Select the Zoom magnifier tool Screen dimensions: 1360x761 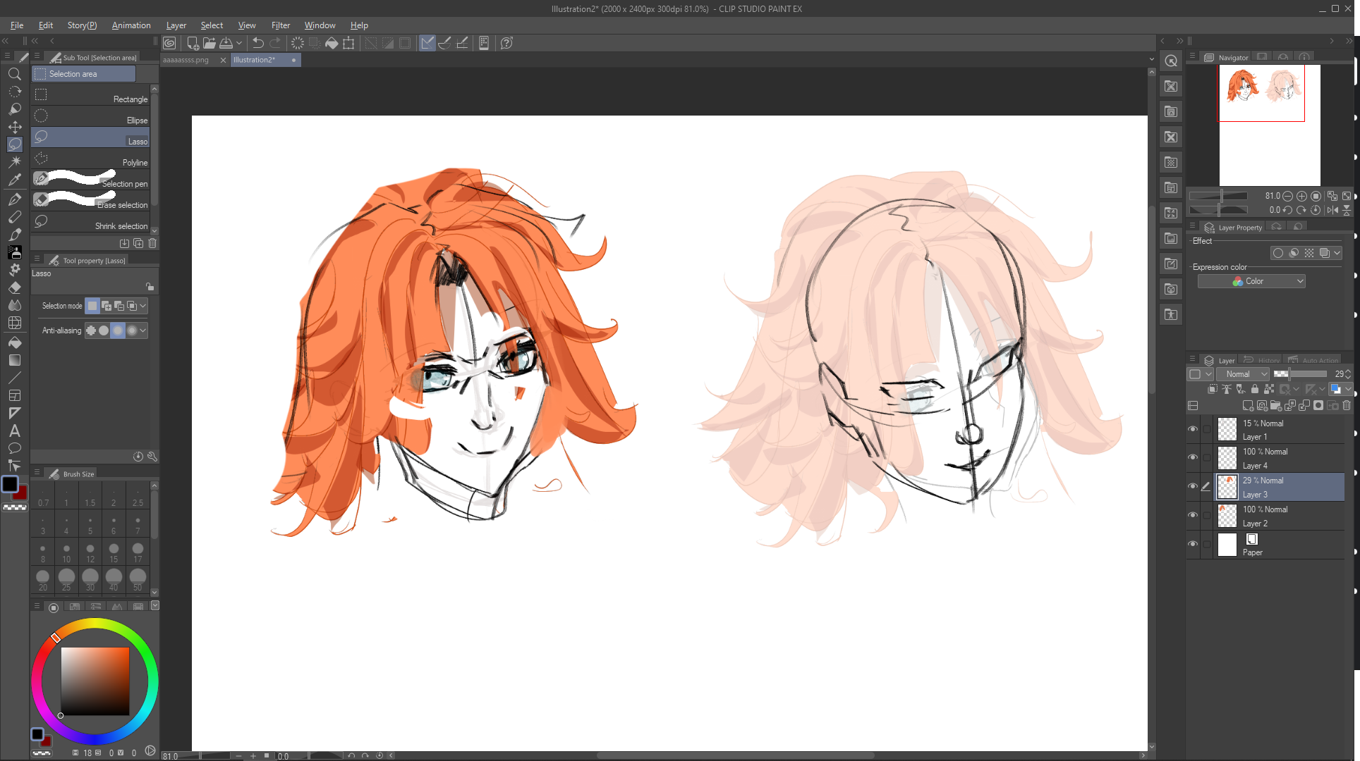pos(14,74)
